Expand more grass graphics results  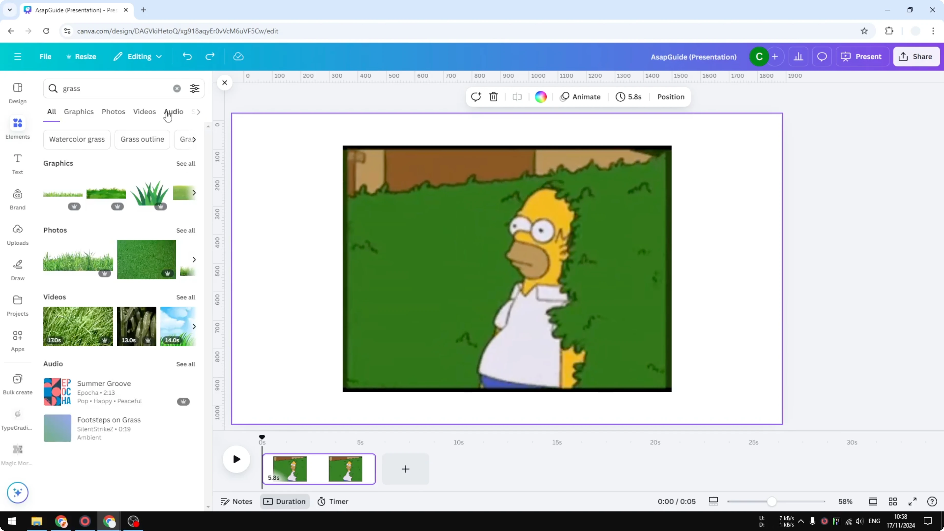pos(194,193)
